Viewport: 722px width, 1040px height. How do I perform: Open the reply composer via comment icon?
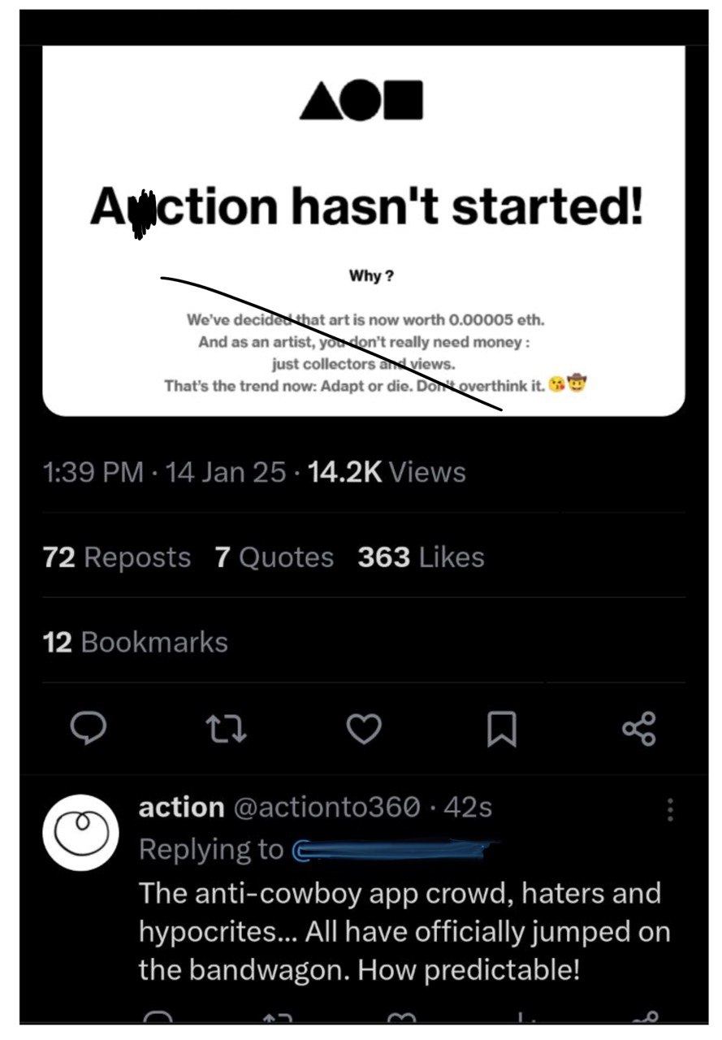(x=89, y=729)
